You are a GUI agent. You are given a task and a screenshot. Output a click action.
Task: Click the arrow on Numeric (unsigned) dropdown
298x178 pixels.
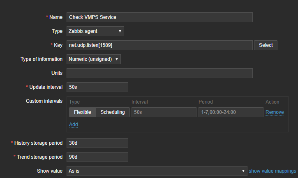pos(117,59)
